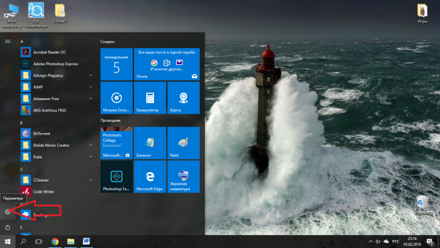Open the Action Center notifications icon

pyautogui.click(x=430, y=242)
